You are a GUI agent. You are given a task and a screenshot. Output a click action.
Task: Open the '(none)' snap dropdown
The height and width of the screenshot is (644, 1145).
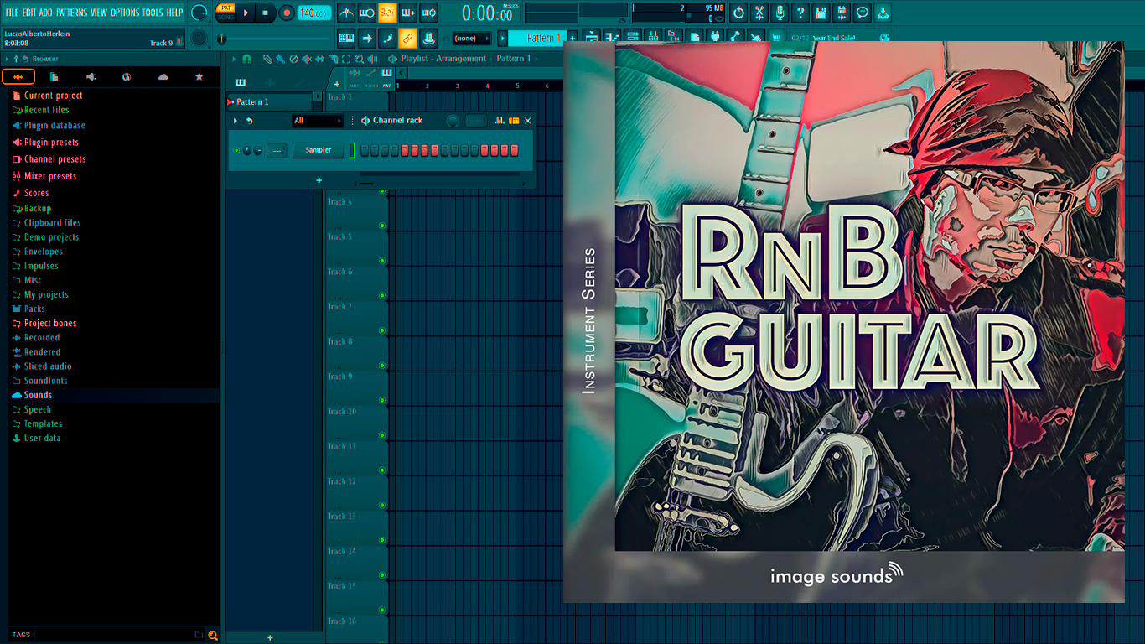click(x=472, y=38)
